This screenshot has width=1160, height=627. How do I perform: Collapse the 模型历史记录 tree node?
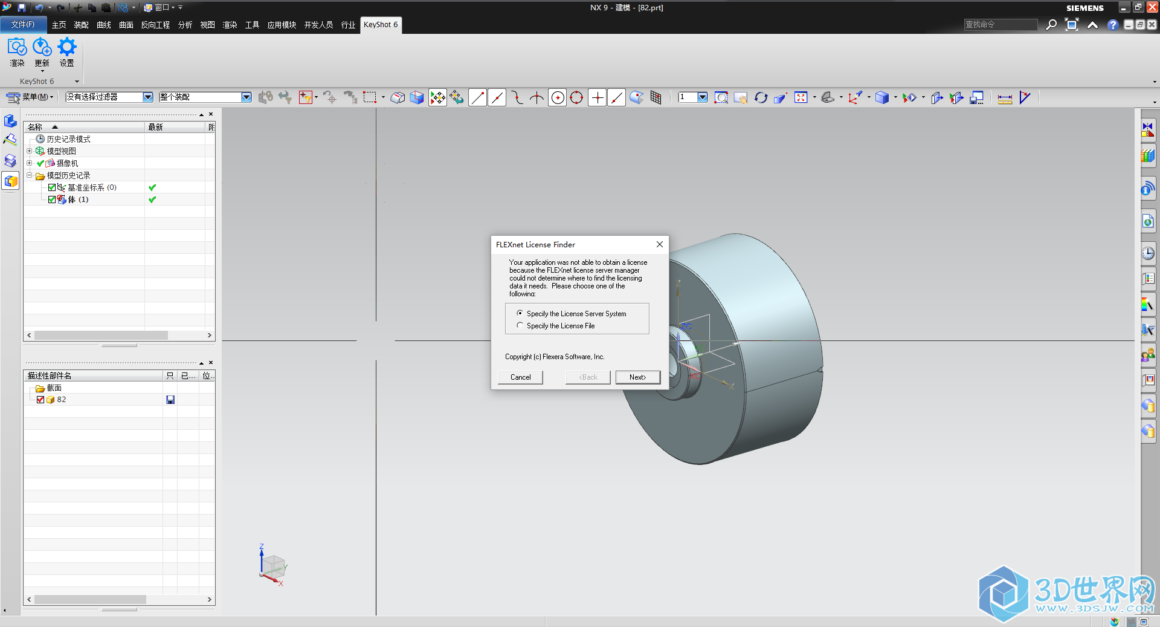[29, 175]
